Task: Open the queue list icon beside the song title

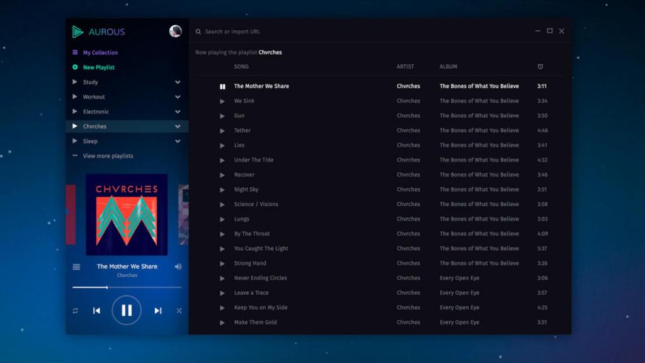Action: [x=76, y=267]
